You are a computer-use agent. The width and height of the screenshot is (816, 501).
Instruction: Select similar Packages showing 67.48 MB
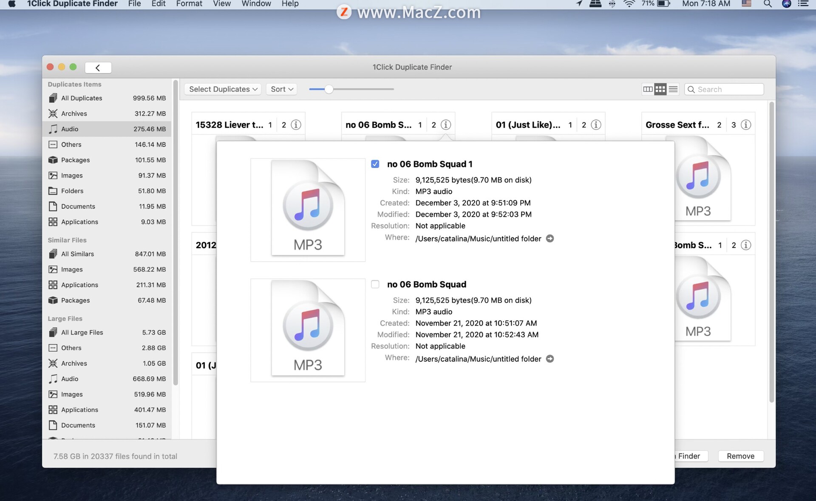point(107,300)
